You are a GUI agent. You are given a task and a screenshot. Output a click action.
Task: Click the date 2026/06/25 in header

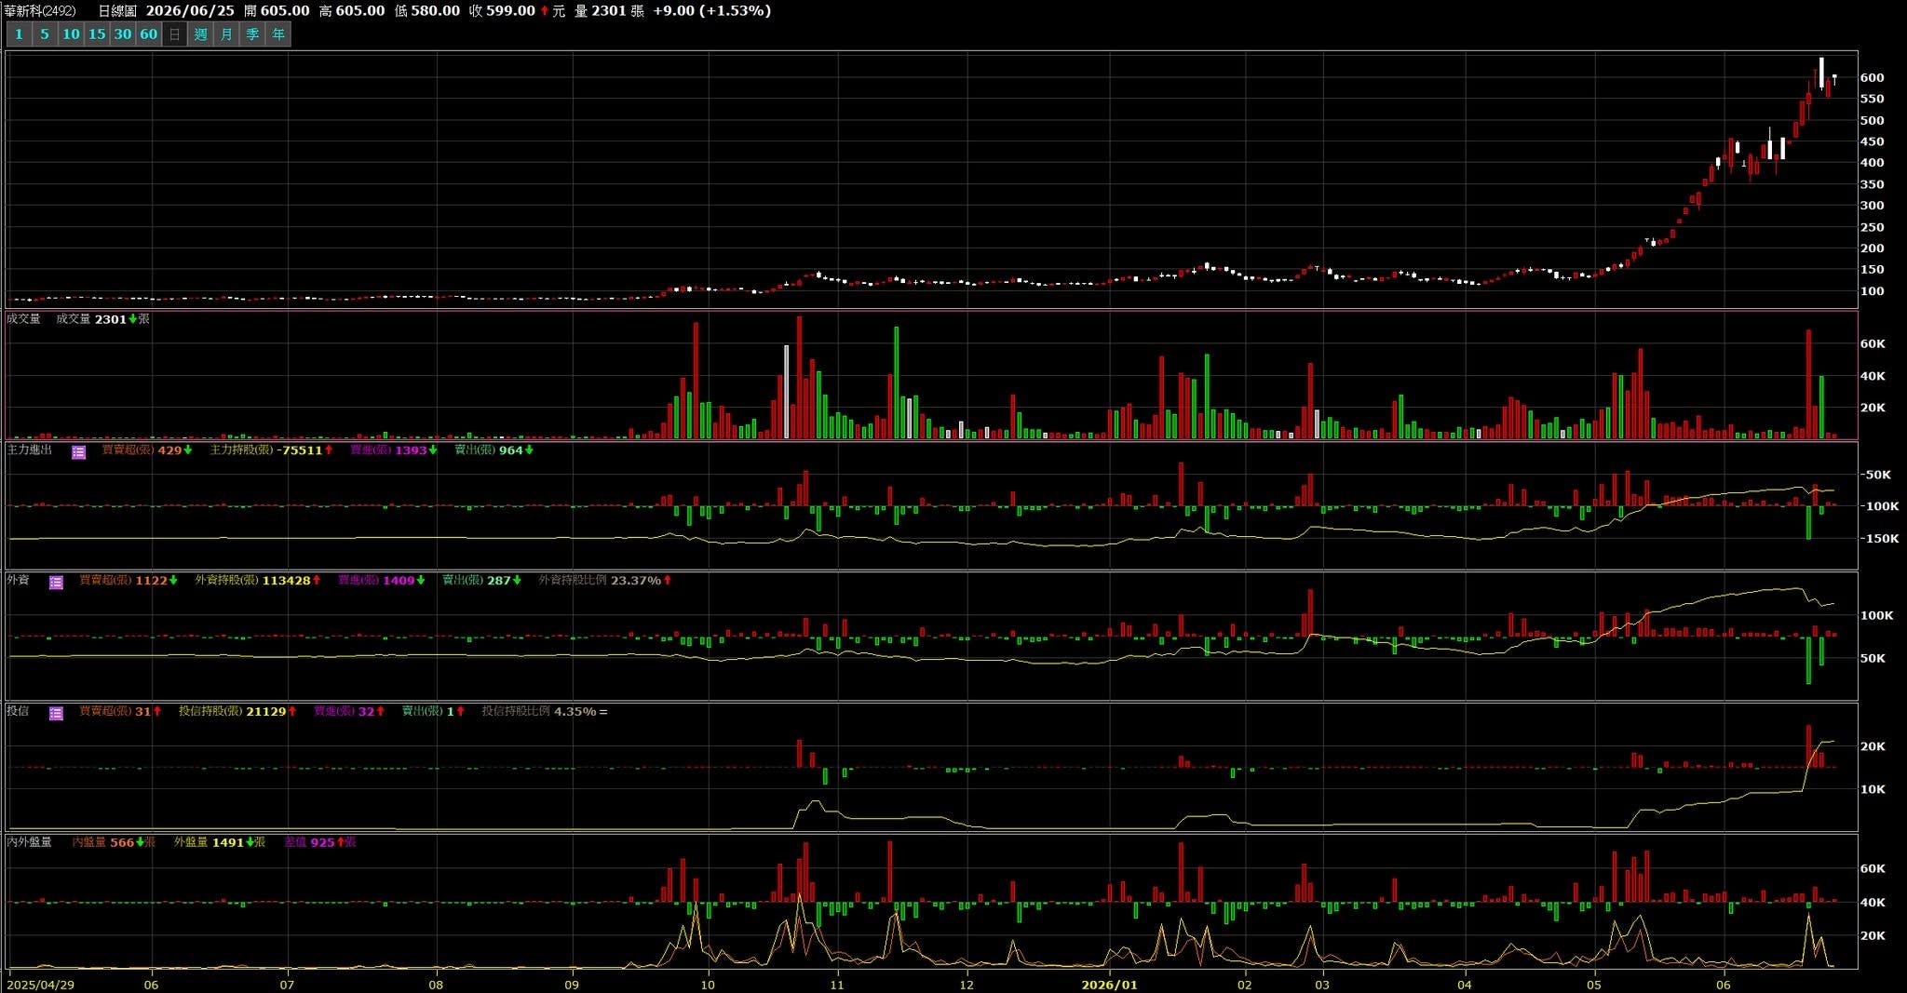tap(190, 11)
